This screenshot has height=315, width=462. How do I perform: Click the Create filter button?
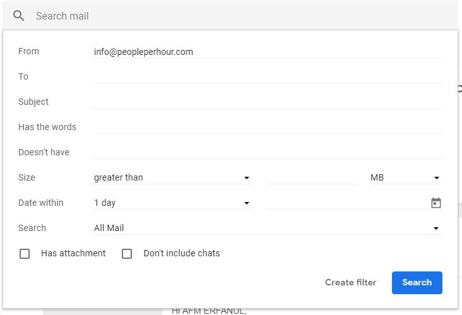(x=351, y=282)
